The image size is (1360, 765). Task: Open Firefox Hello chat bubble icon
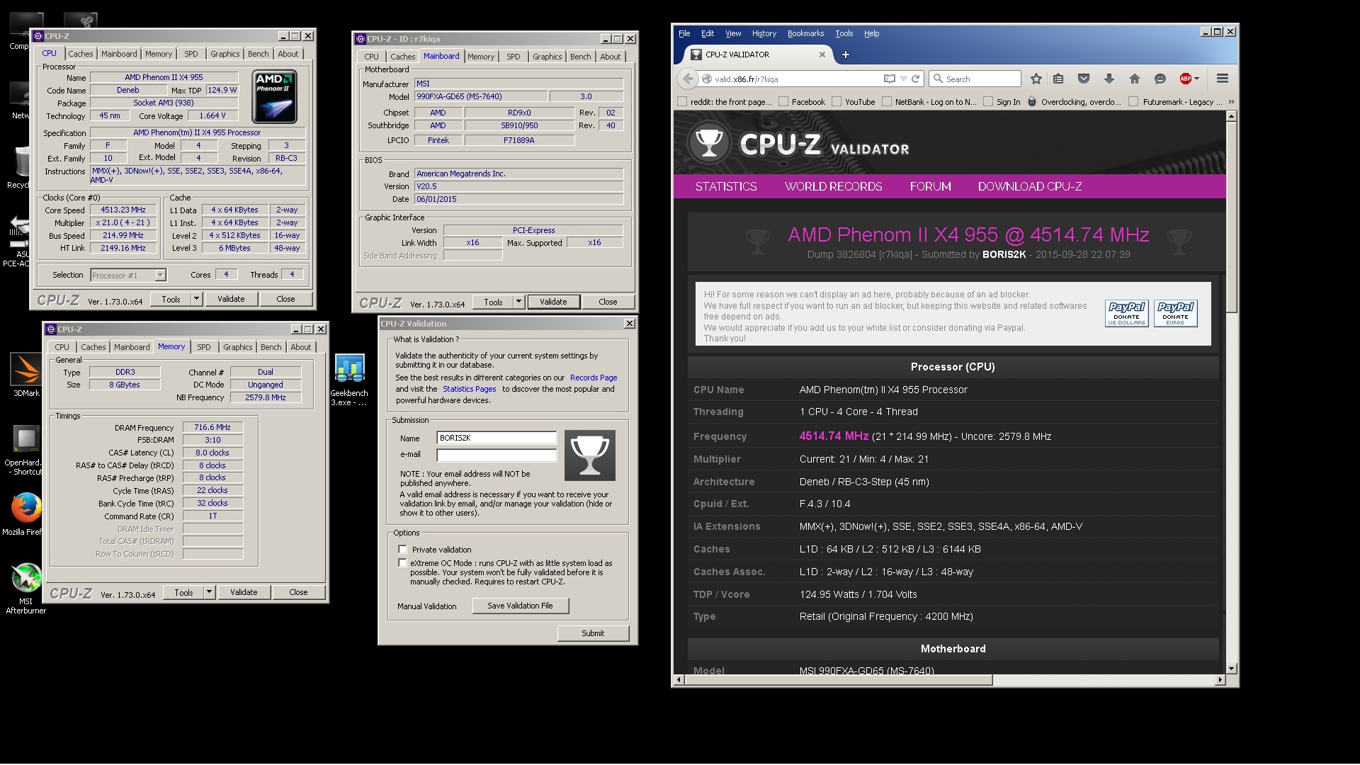click(1160, 79)
